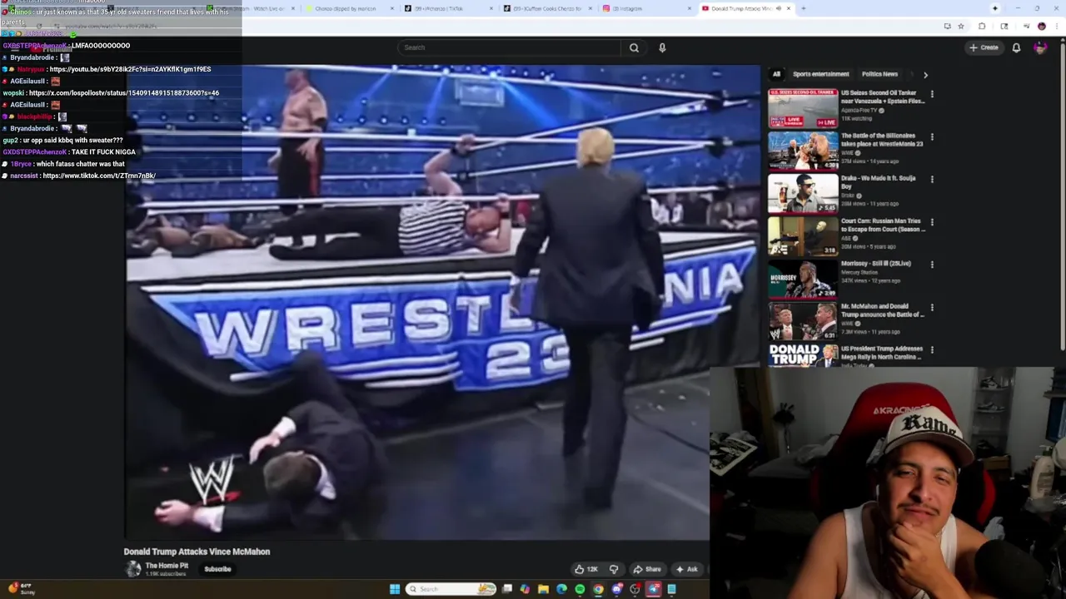The image size is (1066, 599).
Task: Click the Windows taskbar search box
Action: (x=451, y=589)
